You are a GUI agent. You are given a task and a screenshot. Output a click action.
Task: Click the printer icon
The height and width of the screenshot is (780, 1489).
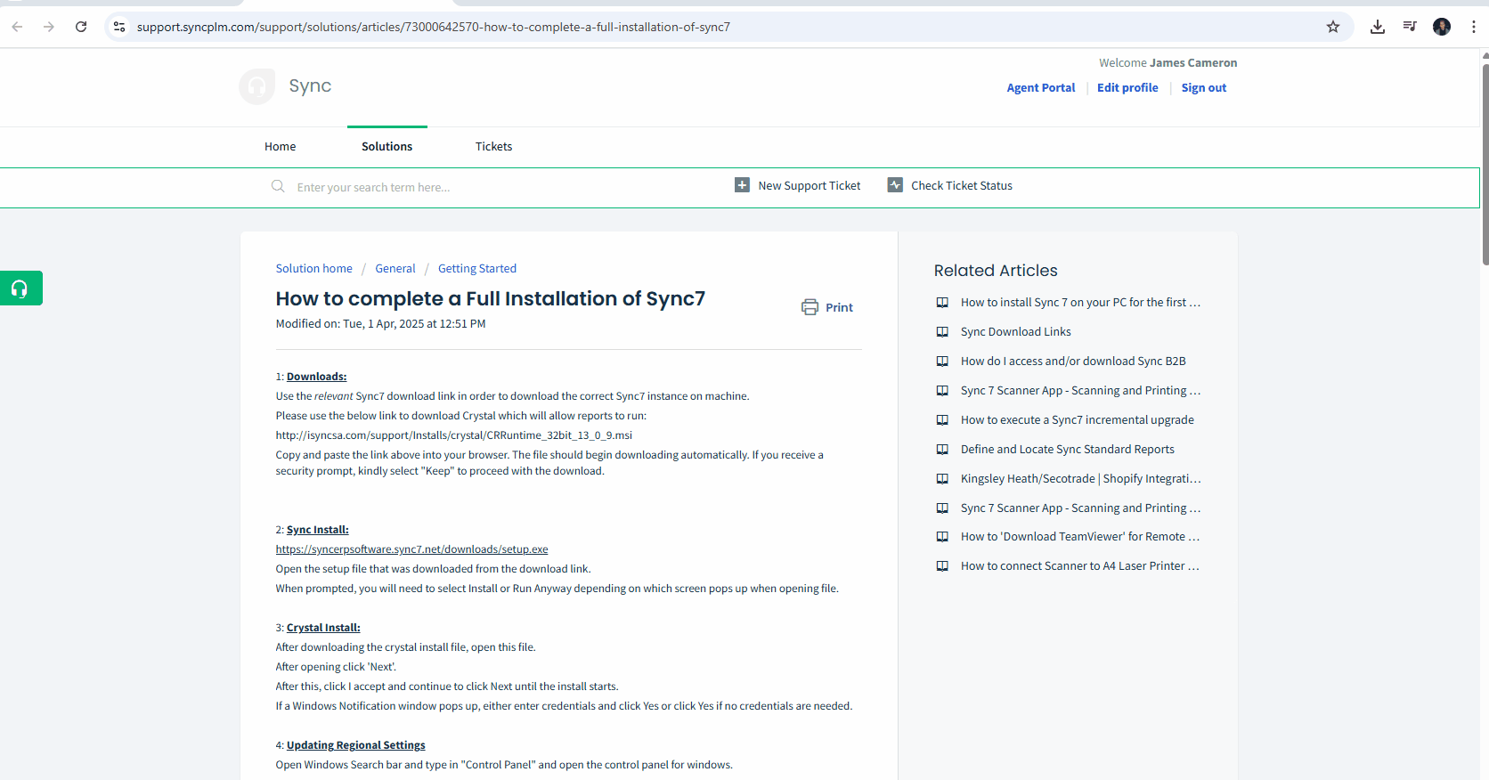(810, 307)
